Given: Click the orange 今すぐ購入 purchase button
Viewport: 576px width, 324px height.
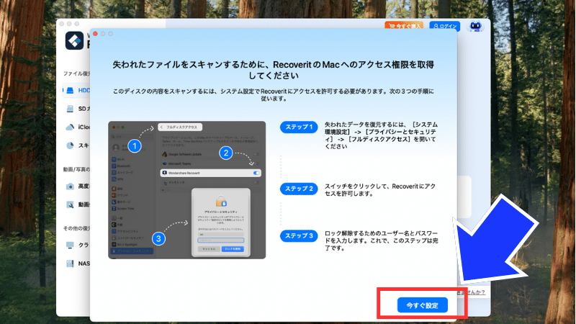Looking at the screenshot, I should pyautogui.click(x=404, y=26).
